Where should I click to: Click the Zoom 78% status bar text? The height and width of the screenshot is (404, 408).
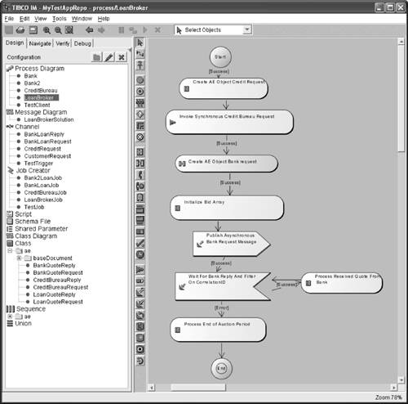(388, 397)
